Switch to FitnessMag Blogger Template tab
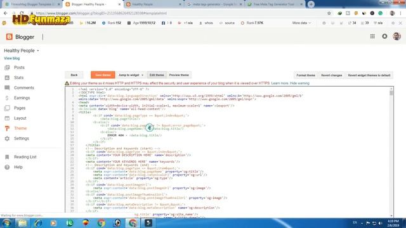The image size is (406, 228). point(31,4)
